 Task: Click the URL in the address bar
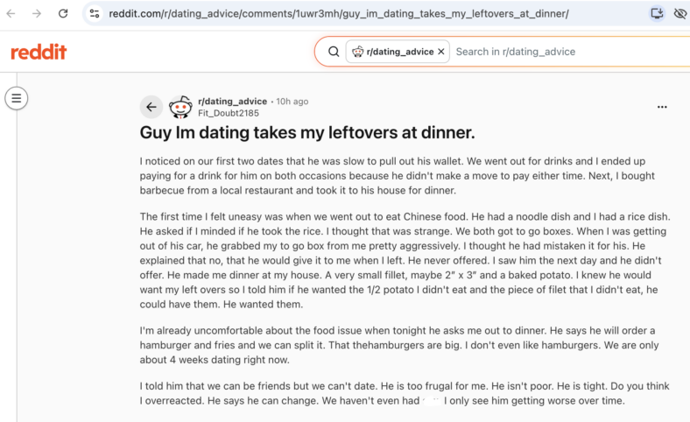[x=339, y=14]
